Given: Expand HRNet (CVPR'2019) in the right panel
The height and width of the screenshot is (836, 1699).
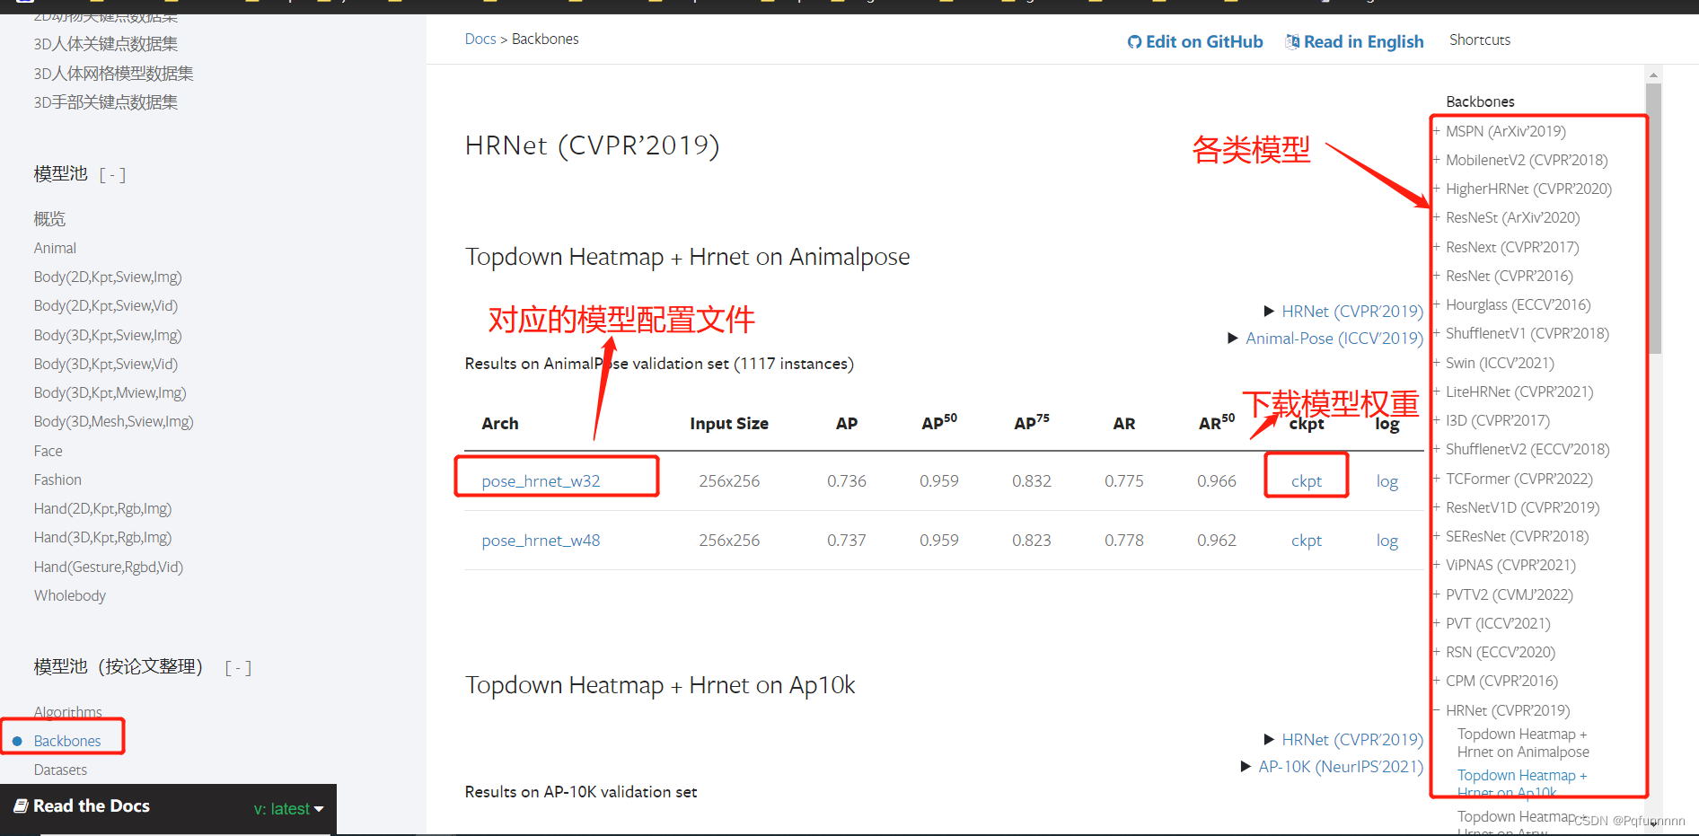Looking at the screenshot, I should point(1437,710).
